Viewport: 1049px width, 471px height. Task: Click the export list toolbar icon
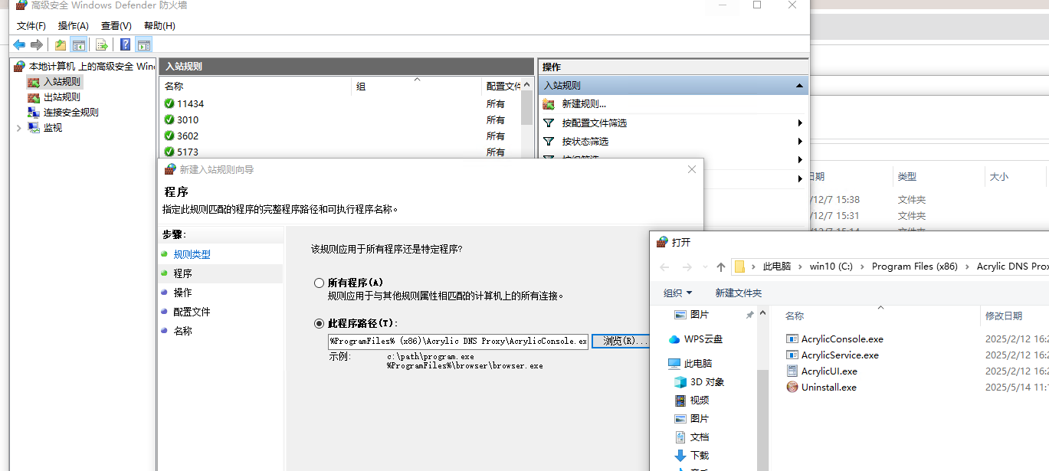coord(101,44)
